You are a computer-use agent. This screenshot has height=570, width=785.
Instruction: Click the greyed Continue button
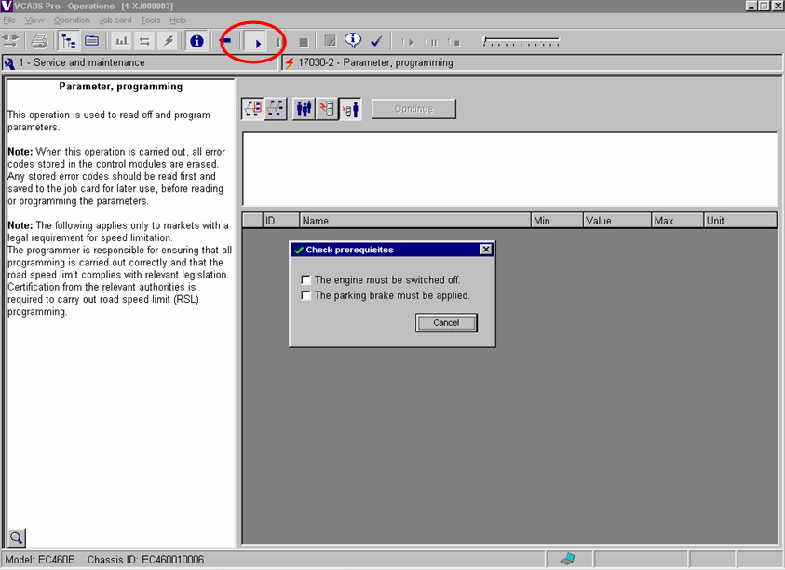point(414,109)
